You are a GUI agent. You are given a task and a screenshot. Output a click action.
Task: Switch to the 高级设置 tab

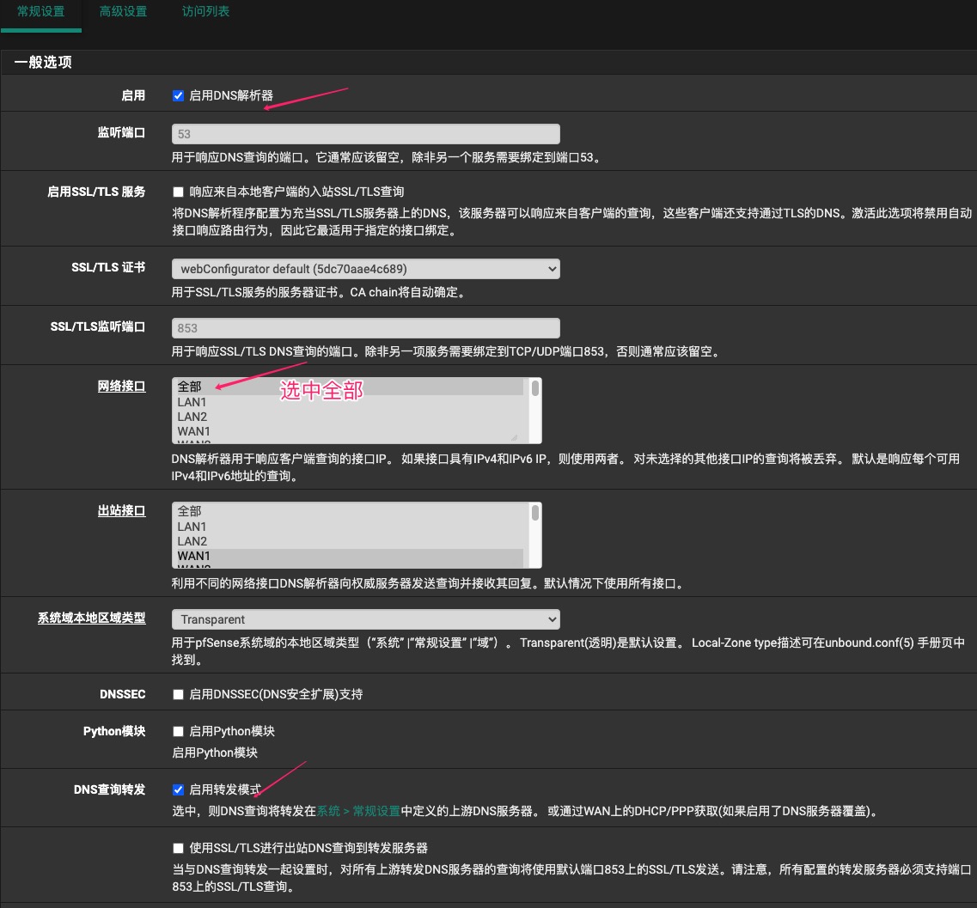coord(123,12)
